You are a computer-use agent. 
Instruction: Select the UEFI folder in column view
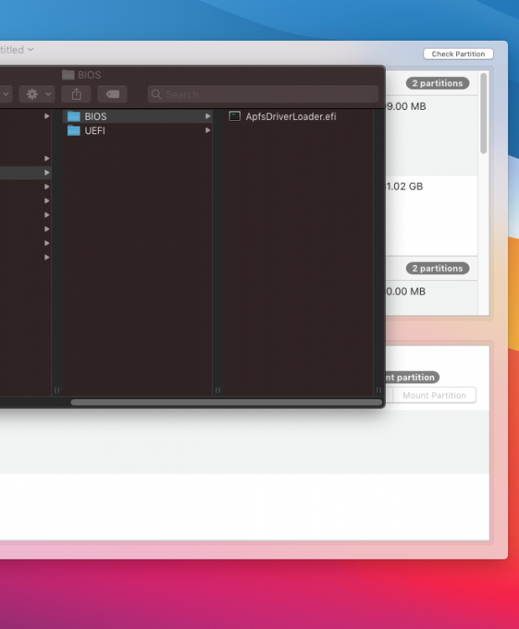138,131
